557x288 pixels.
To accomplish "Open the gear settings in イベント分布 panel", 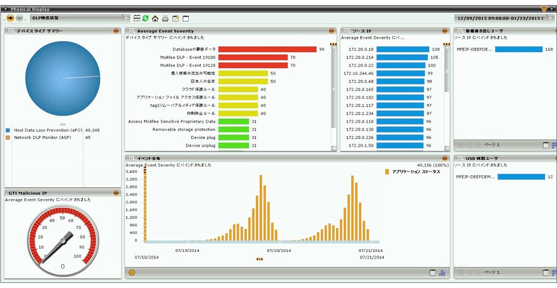I will [x=132, y=272].
